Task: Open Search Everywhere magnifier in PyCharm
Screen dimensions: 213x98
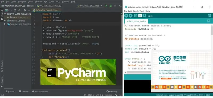Action: tap(120, 6)
